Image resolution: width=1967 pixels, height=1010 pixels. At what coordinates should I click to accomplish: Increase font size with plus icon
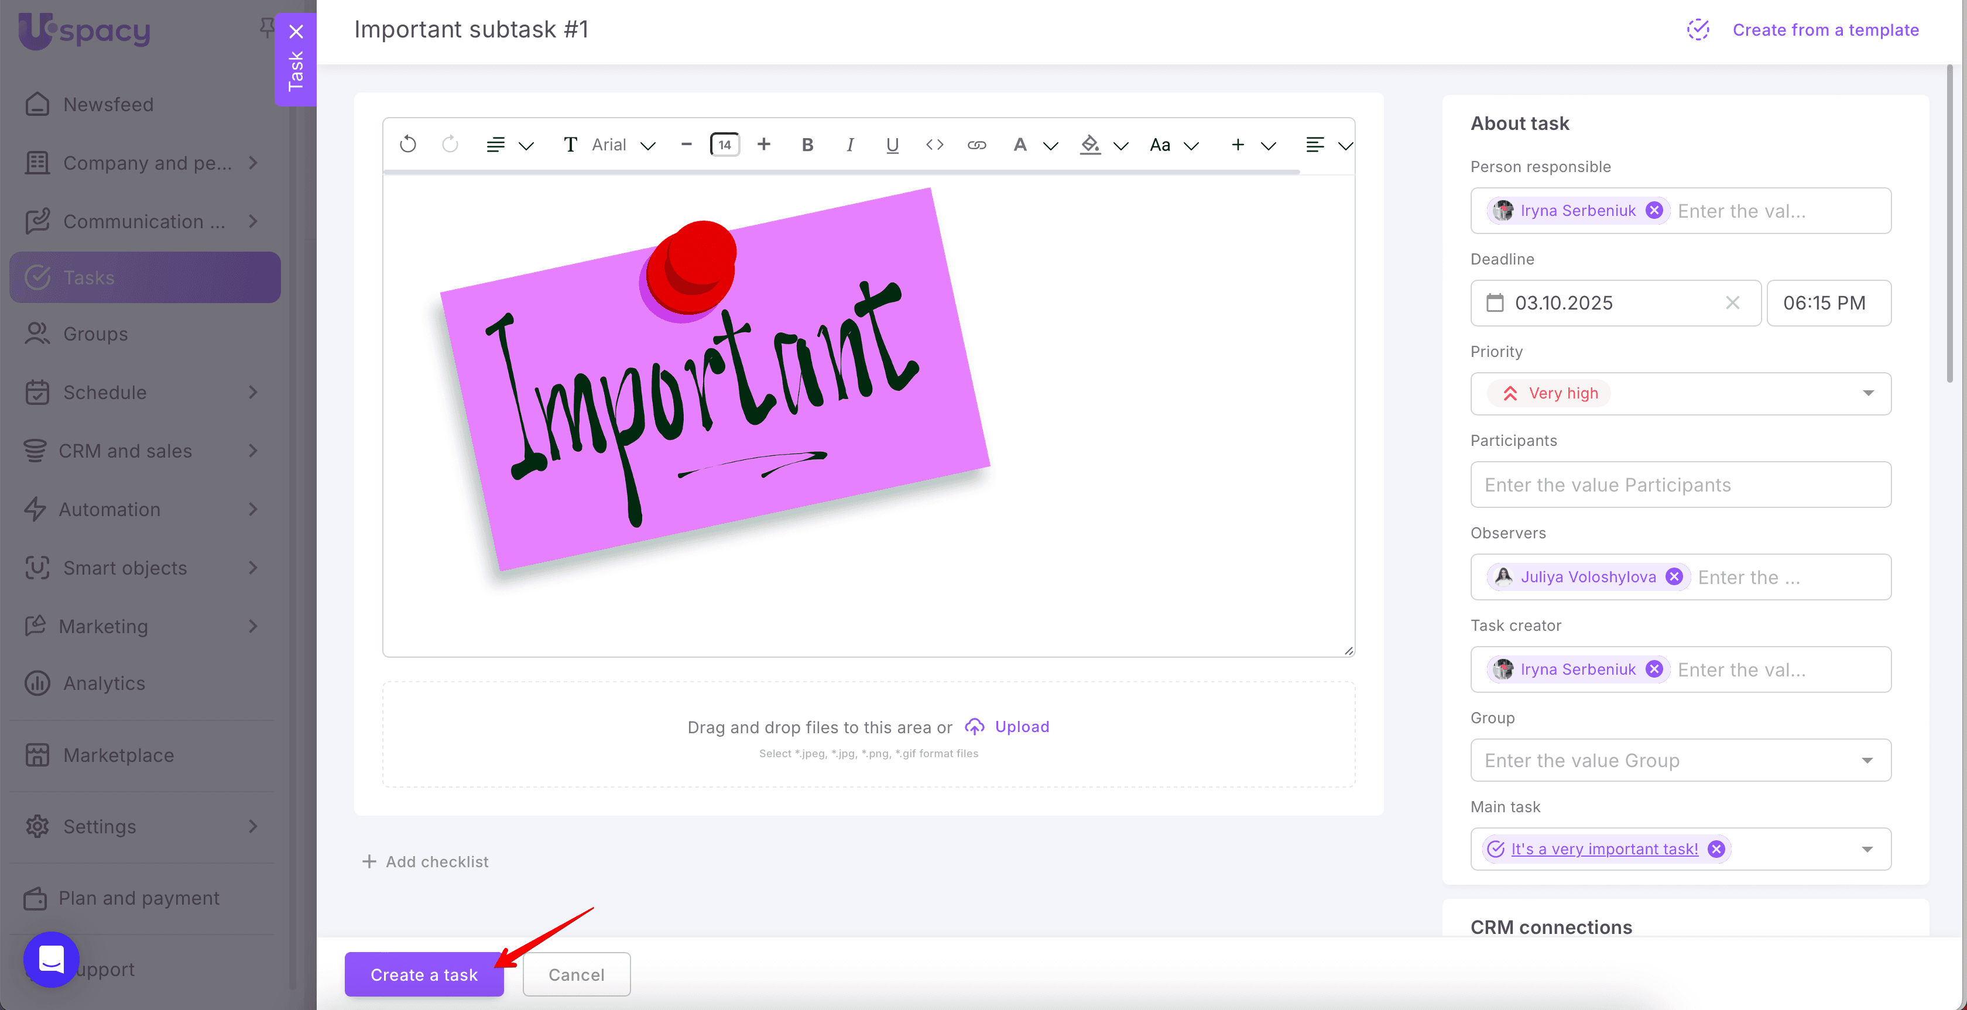click(763, 145)
